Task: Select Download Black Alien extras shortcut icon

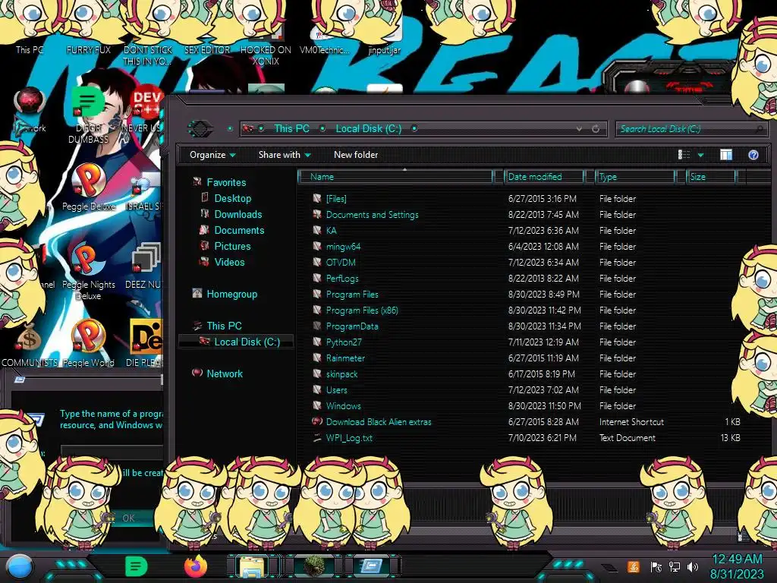Action: 317,421
